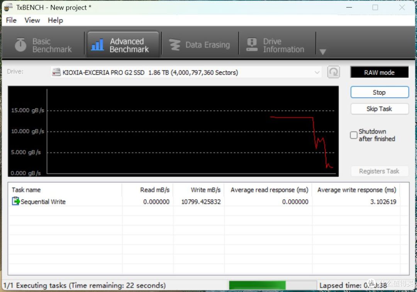This screenshot has width=417, height=292.
Task: Click the TxBENCH app icon in title bar
Action: pos(8,7)
